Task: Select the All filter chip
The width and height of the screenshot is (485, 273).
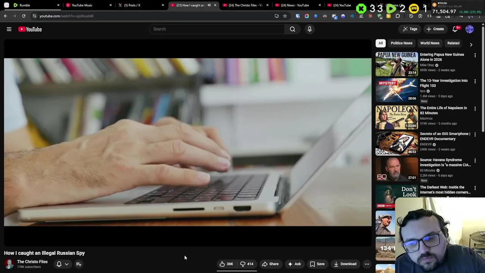Action: click(380, 43)
